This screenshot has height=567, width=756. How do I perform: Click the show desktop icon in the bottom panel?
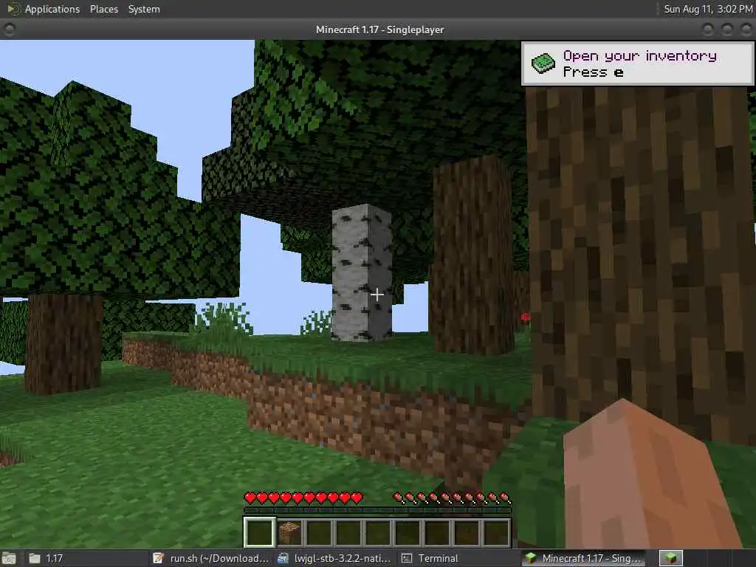pos(9,558)
